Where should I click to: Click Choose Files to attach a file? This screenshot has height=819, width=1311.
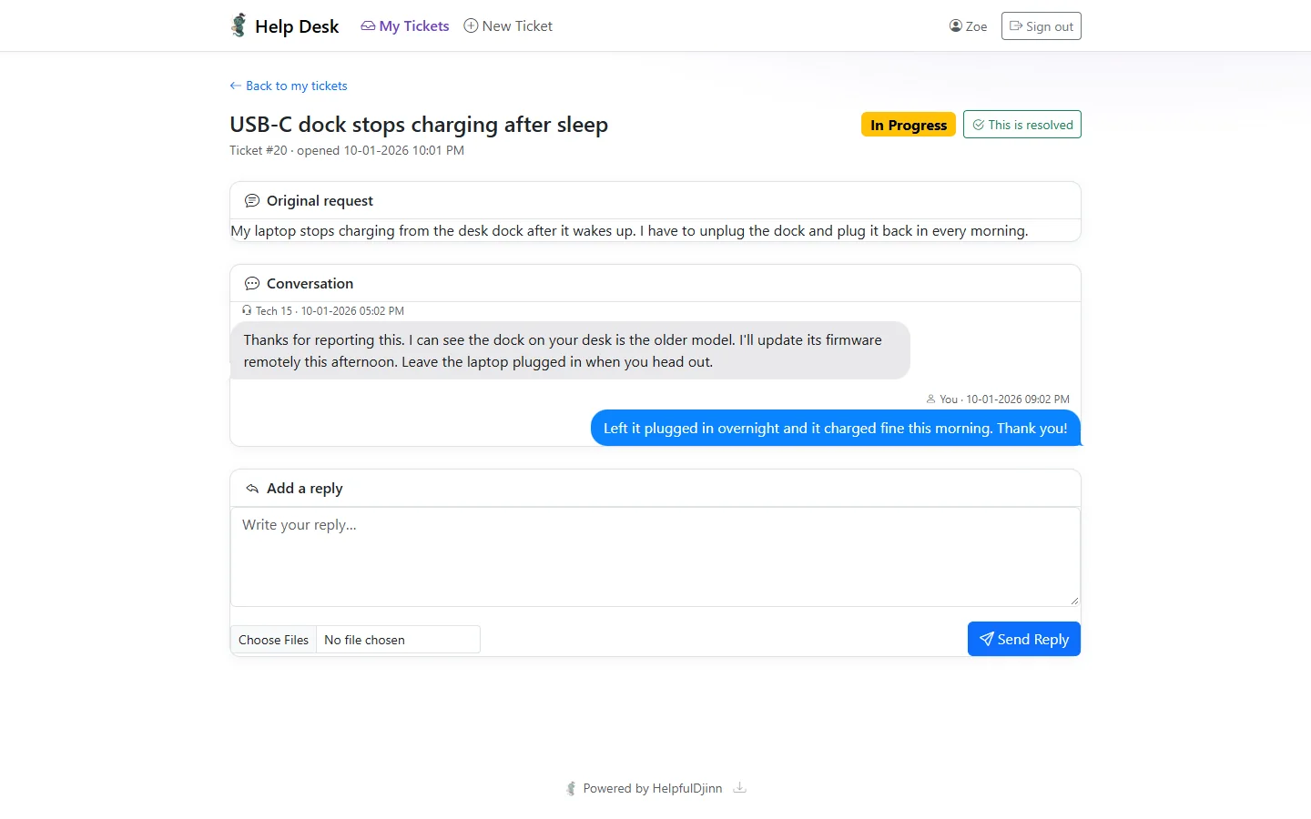tap(273, 640)
